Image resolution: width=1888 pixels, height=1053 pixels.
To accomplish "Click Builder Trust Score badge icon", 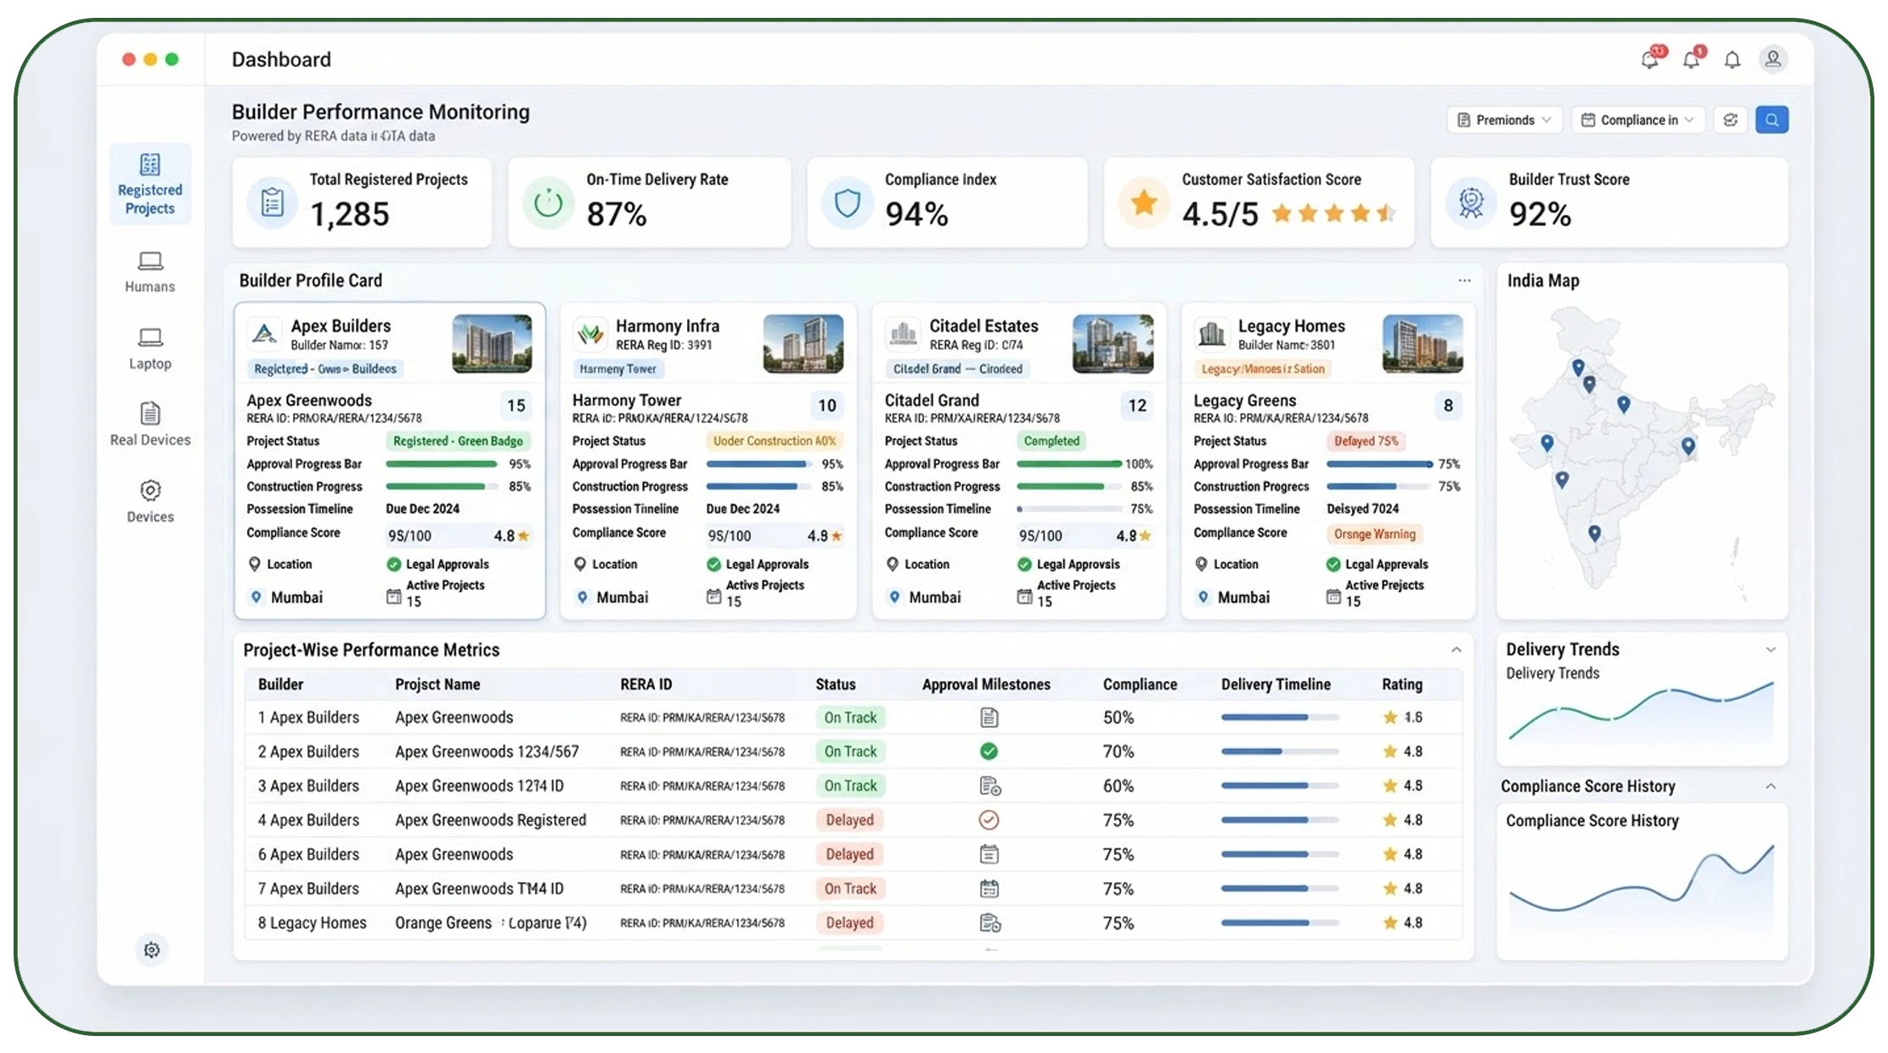I will (x=1471, y=202).
